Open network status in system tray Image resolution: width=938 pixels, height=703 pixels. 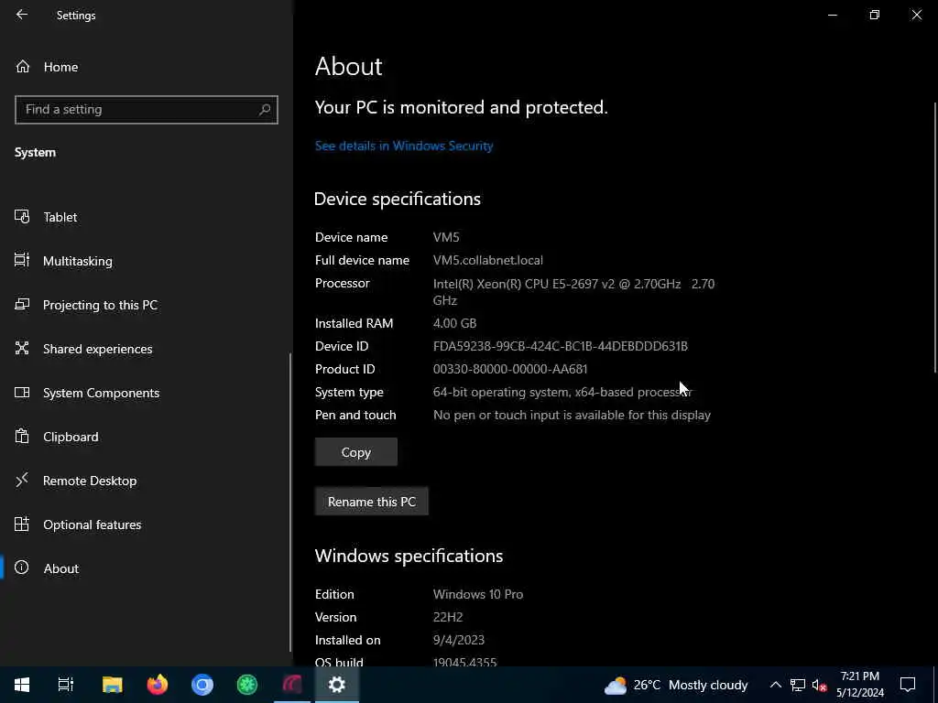(798, 685)
